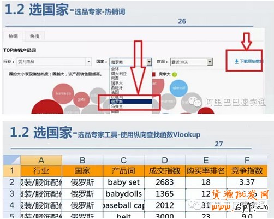Open the 时间 time range dropdown arrow
The image size is (274, 219).
(x=210, y=62)
